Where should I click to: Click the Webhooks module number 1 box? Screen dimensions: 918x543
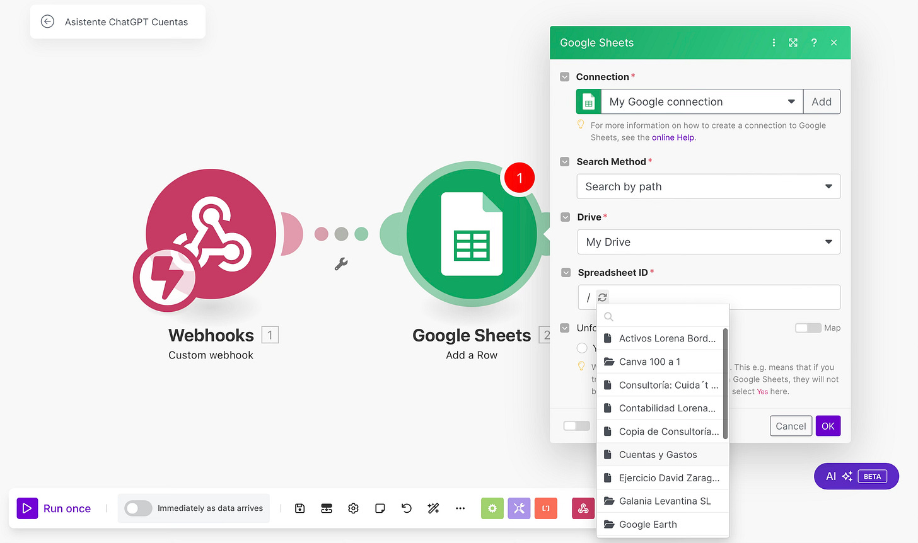[x=270, y=335]
